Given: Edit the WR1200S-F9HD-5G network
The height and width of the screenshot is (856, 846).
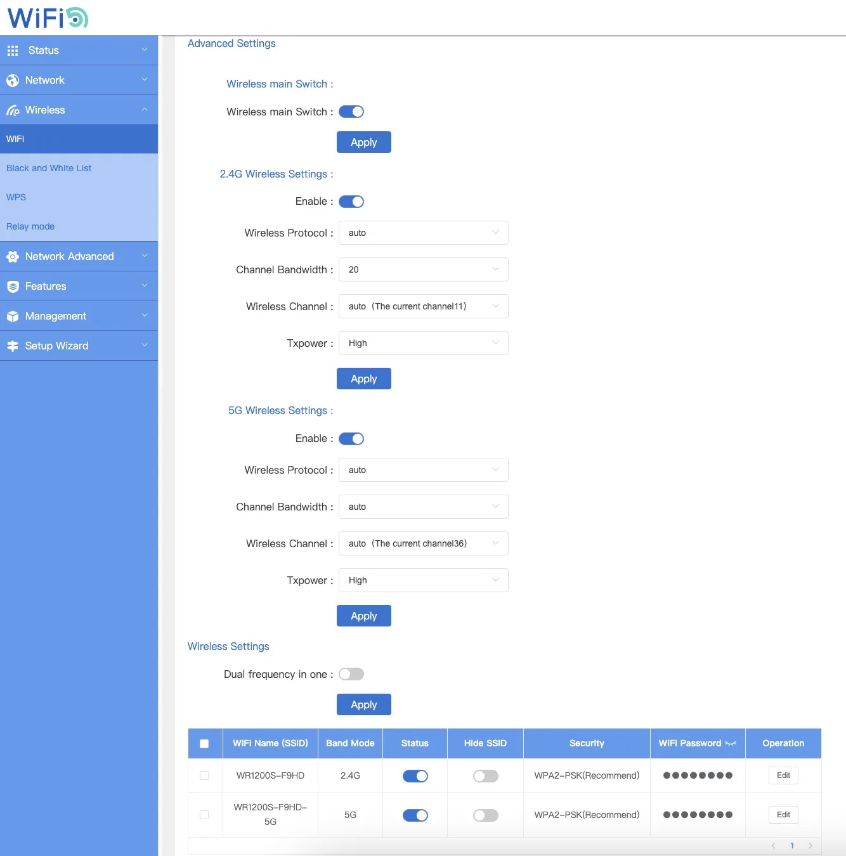Looking at the screenshot, I should pos(783,815).
